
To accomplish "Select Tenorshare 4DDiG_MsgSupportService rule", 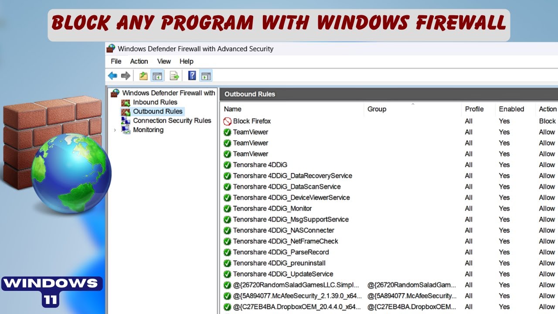I will [291, 219].
